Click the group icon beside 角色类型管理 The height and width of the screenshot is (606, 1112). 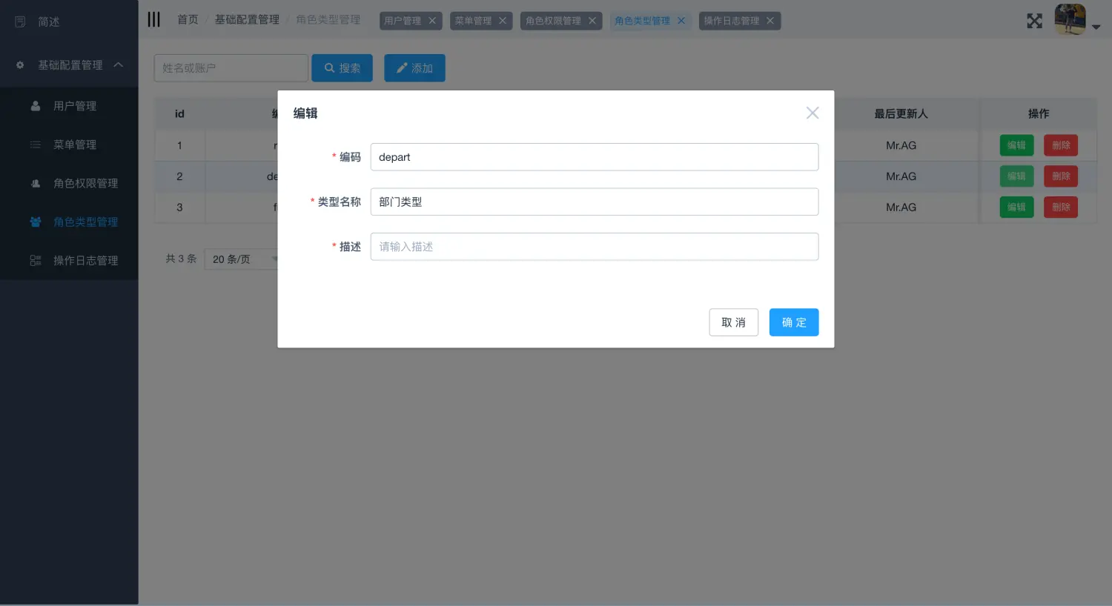[35, 222]
